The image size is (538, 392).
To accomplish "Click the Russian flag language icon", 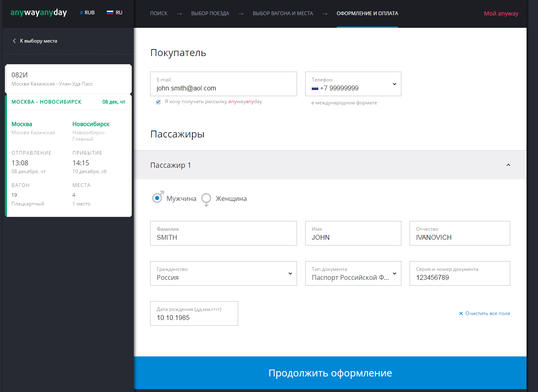I will point(110,13).
